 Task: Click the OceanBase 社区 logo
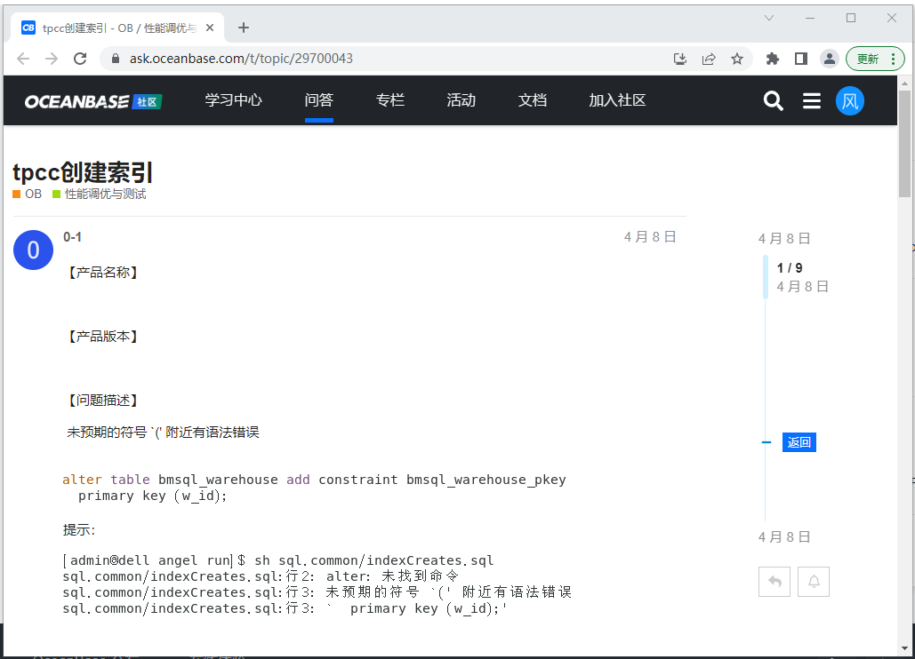pos(92,101)
